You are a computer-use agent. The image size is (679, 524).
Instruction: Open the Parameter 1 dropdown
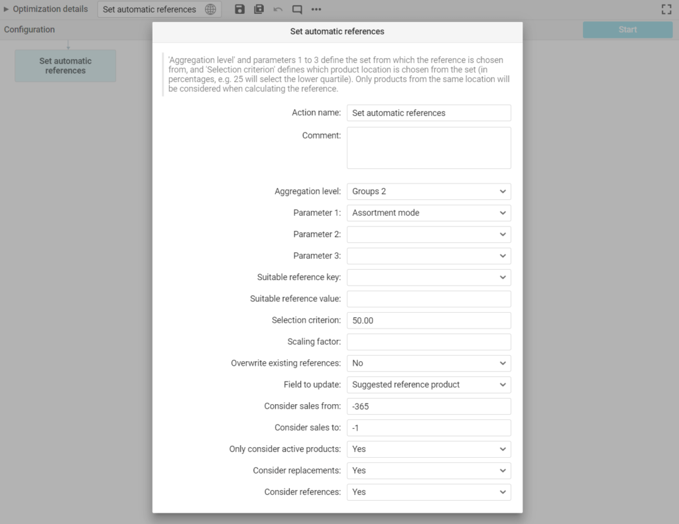point(428,213)
